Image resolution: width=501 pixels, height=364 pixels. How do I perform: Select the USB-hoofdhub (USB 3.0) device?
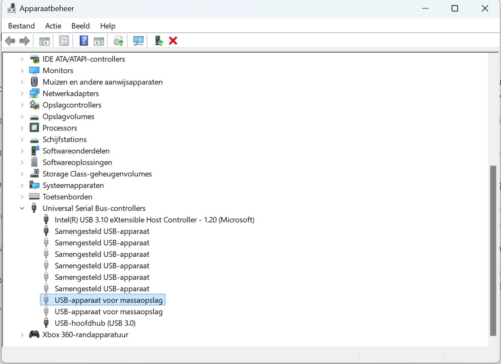click(95, 323)
